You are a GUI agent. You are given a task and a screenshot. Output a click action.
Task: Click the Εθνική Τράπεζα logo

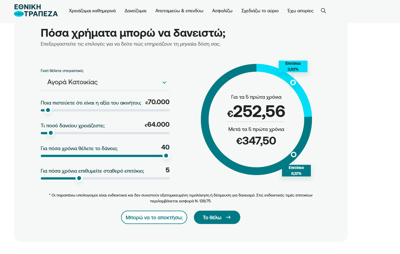36,10
